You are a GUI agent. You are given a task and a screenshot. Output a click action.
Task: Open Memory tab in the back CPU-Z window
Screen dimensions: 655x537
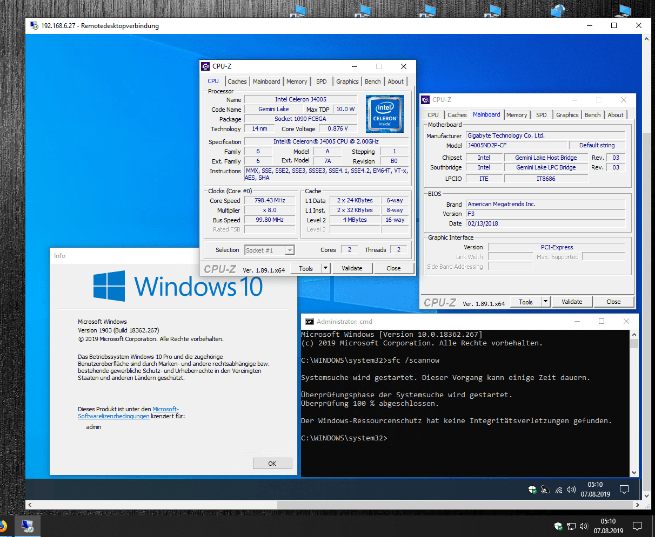(x=517, y=115)
